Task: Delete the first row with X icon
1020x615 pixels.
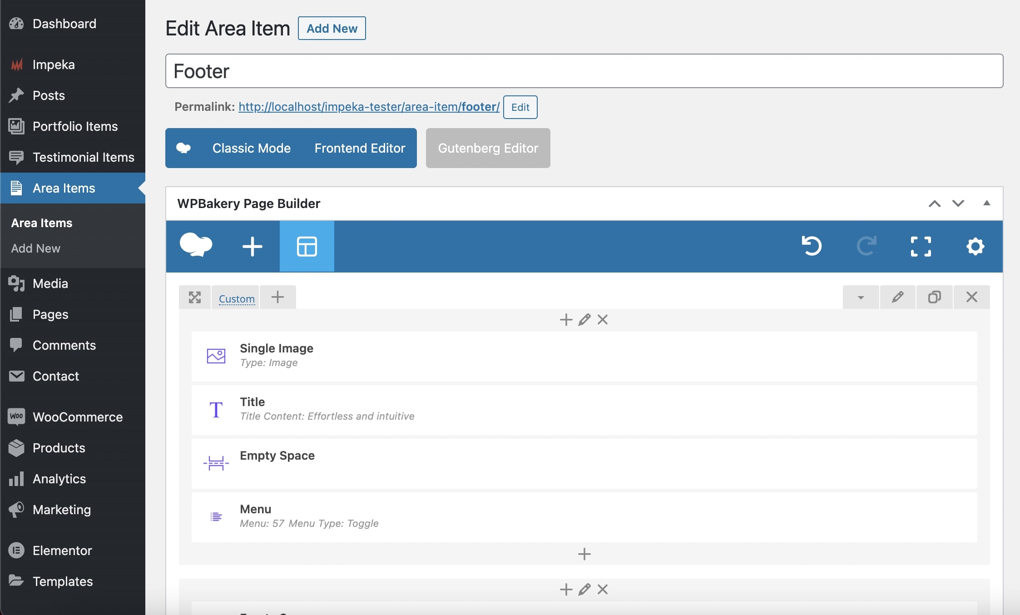Action: pyautogui.click(x=971, y=297)
